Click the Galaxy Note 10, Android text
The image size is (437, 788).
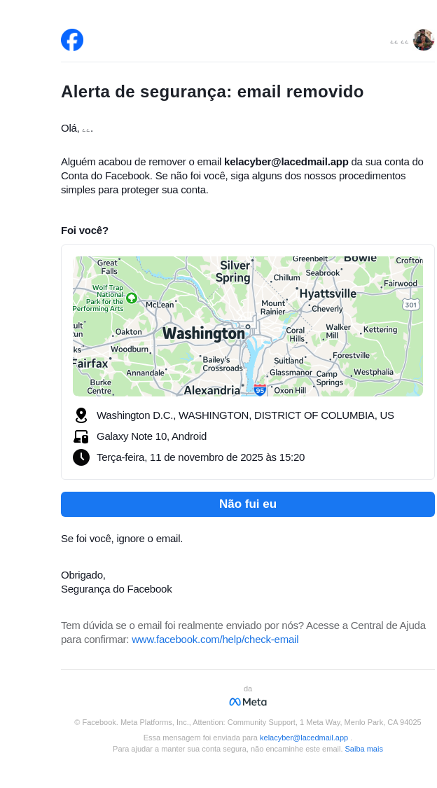coord(151,436)
